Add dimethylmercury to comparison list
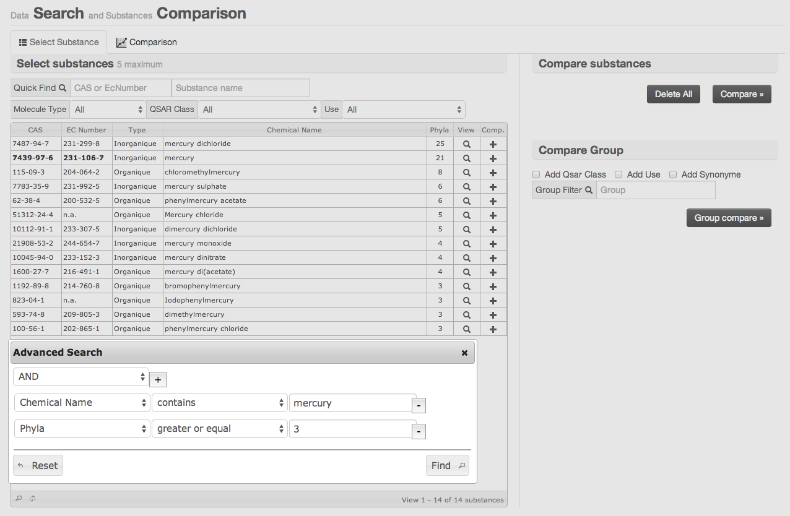The image size is (790, 516). pos(493,315)
